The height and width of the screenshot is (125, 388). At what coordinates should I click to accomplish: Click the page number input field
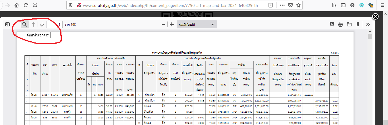[55, 24]
